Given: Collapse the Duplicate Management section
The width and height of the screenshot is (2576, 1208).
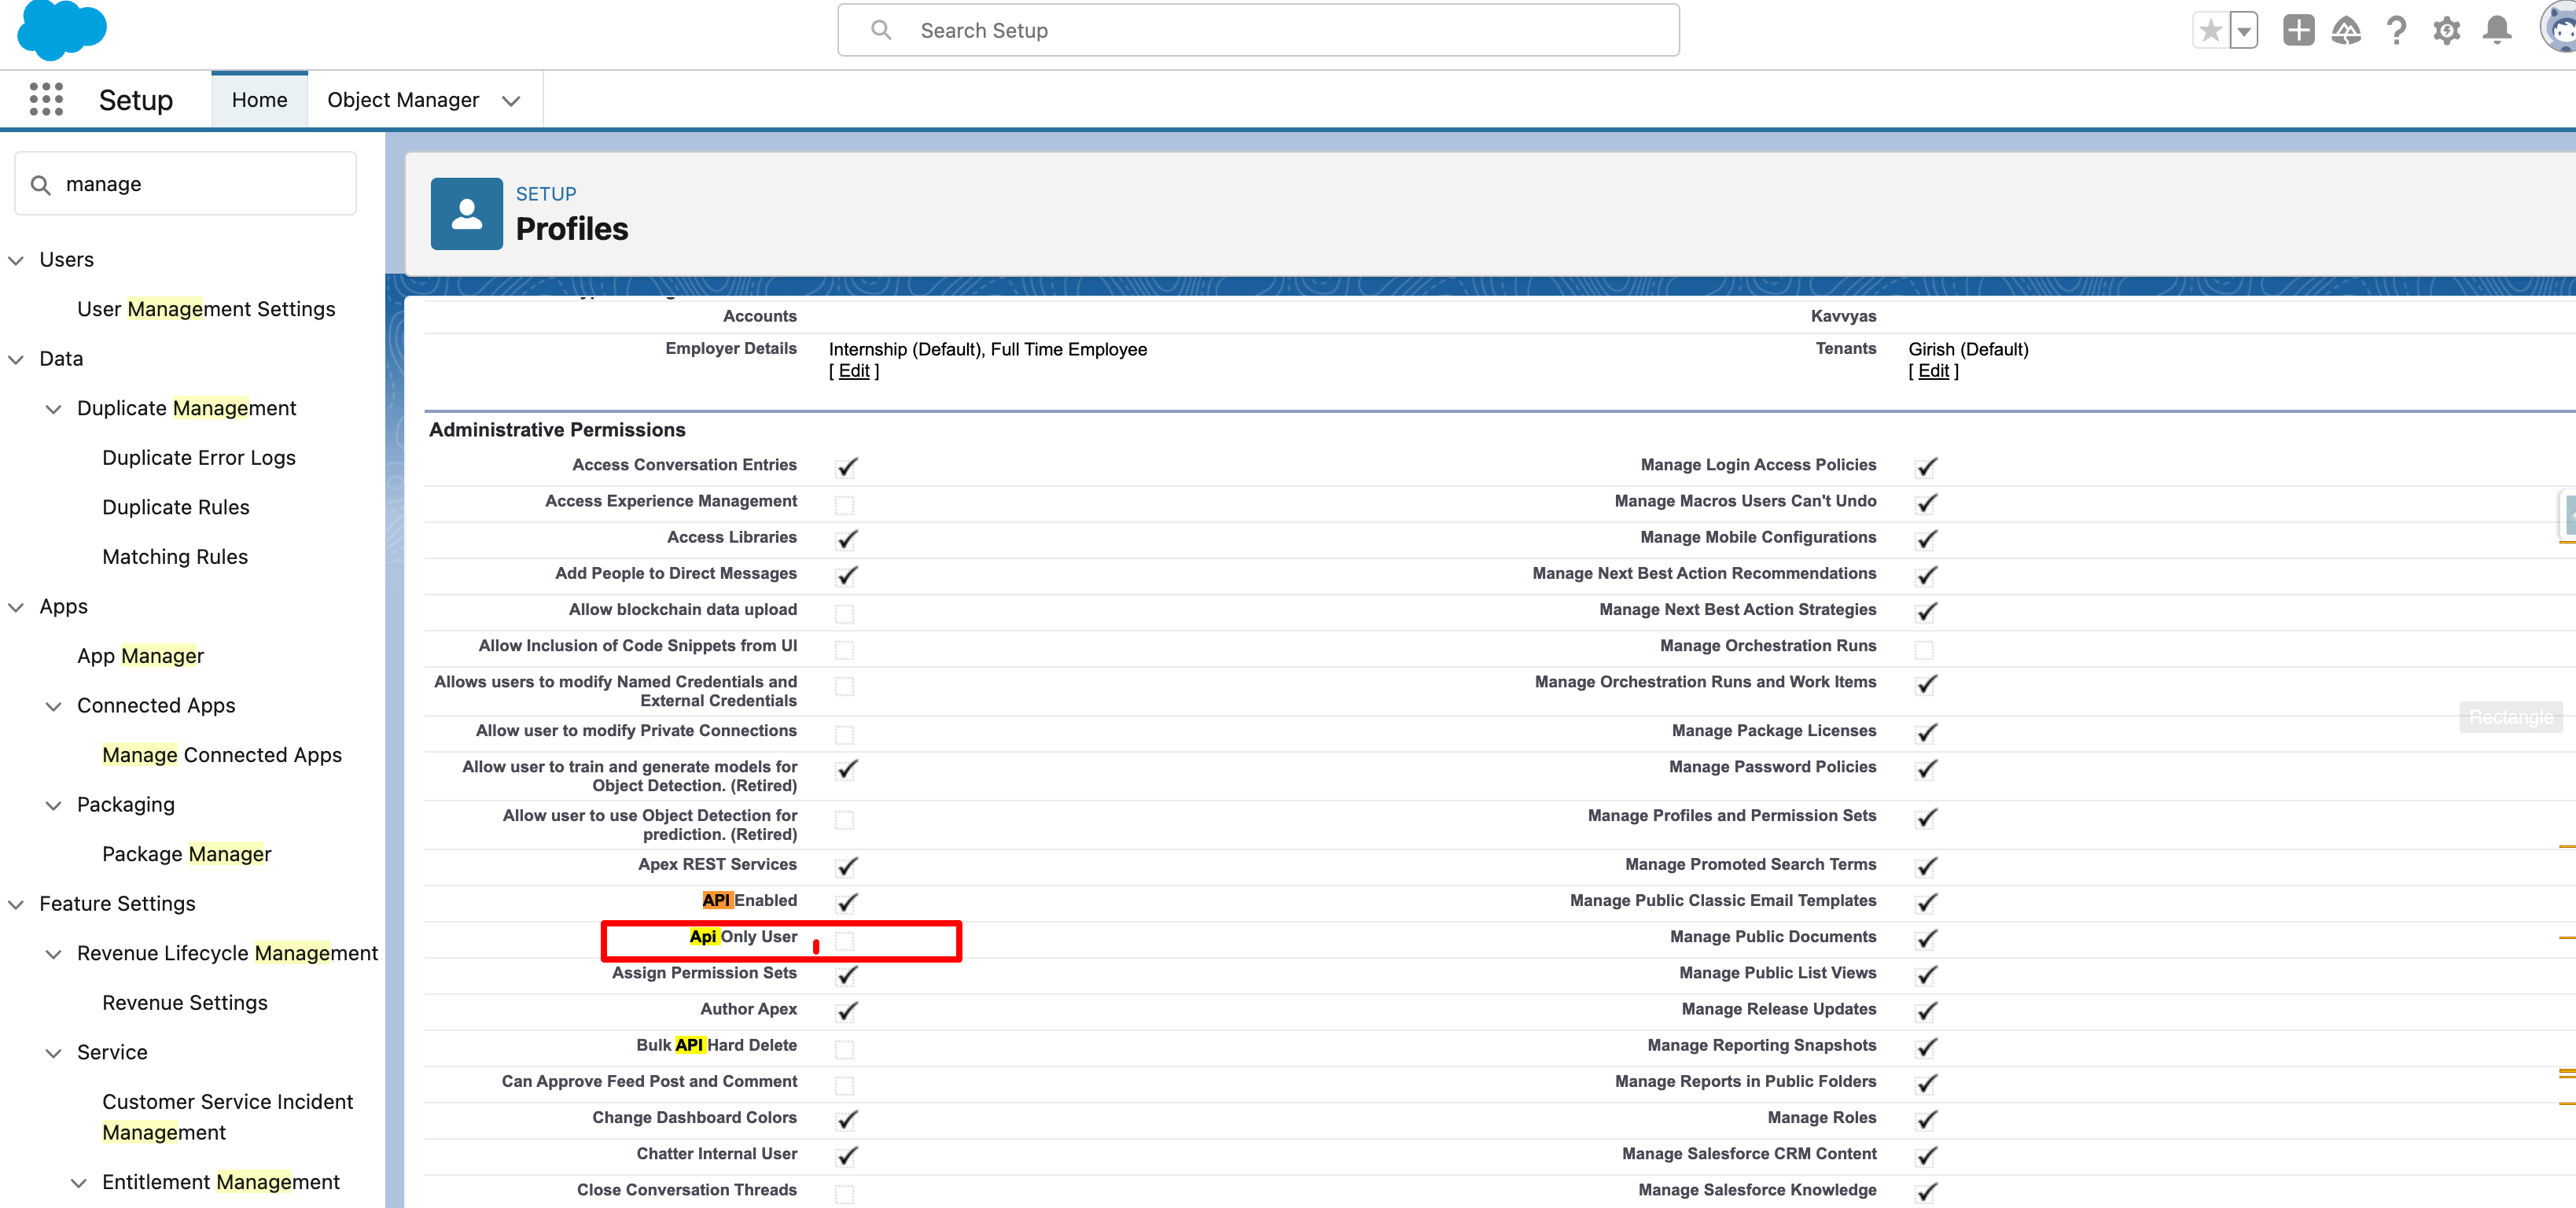Looking at the screenshot, I should [x=54, y=408].
